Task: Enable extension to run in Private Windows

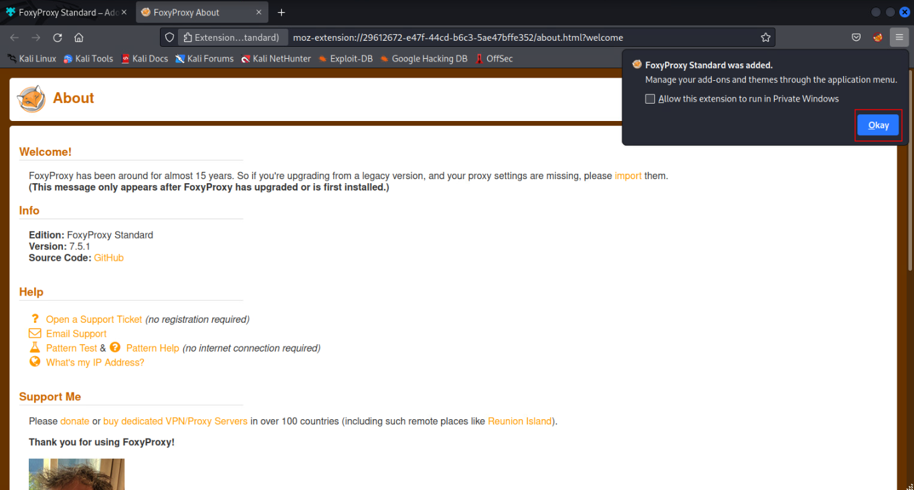Action: point(650,99)
